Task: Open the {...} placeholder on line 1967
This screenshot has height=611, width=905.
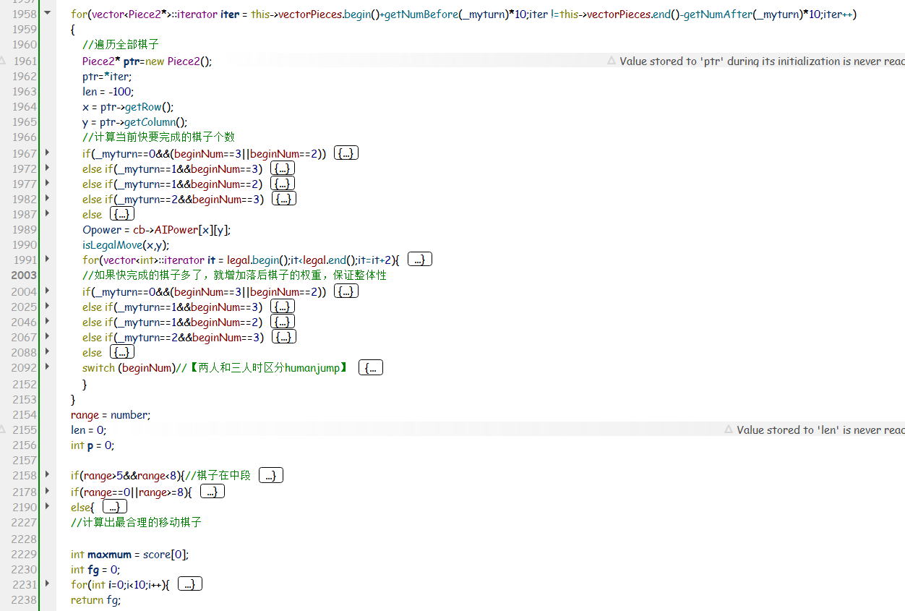Action: [346, 153]
